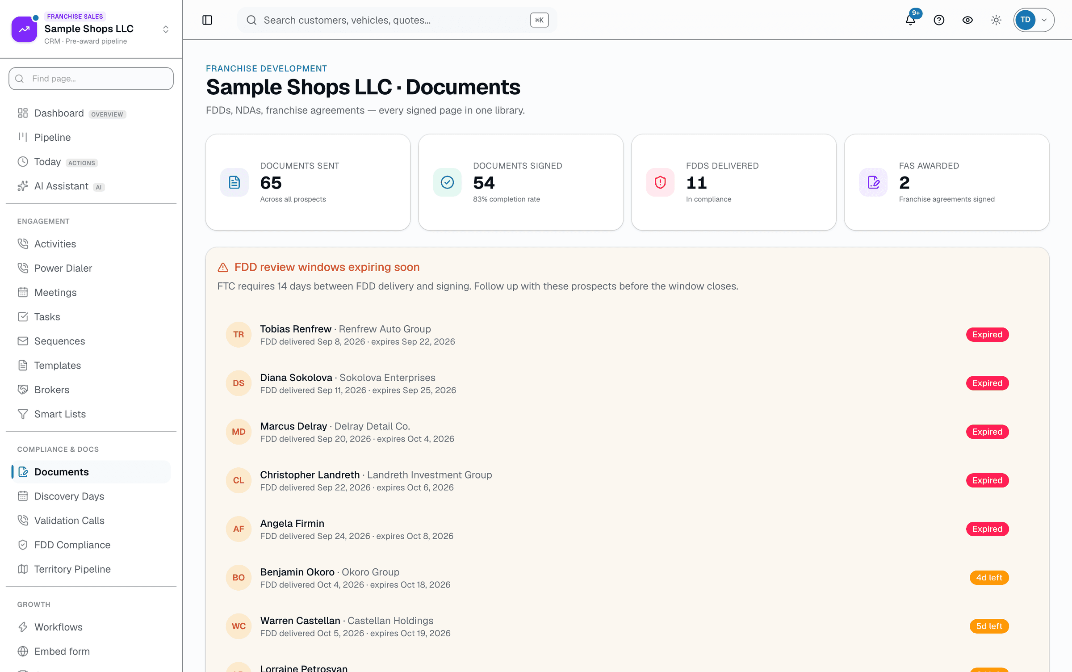This screenshot has height=672, width=1072.
Task: Click the Templates file icon
Action: pos(23,365)
